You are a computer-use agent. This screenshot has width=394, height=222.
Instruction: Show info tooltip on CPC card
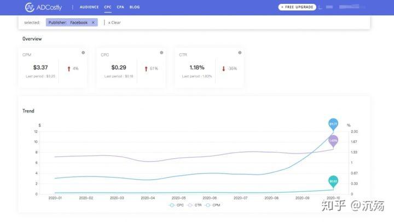[x=161, y=53]
